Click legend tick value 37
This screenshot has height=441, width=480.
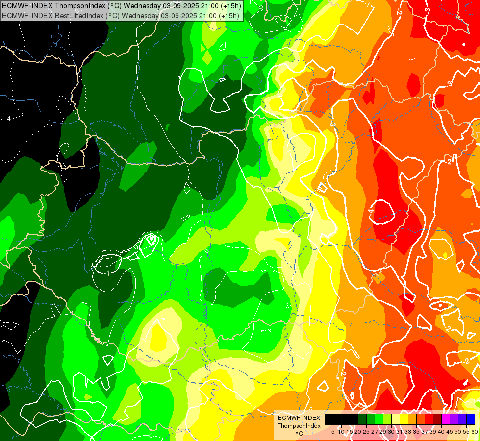click(425, 432)
